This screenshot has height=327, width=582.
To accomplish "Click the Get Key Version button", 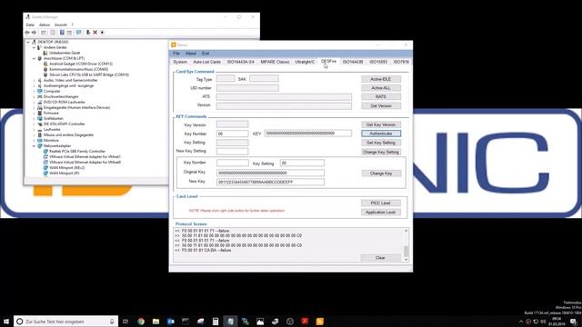I will click(x=381, y=125).
